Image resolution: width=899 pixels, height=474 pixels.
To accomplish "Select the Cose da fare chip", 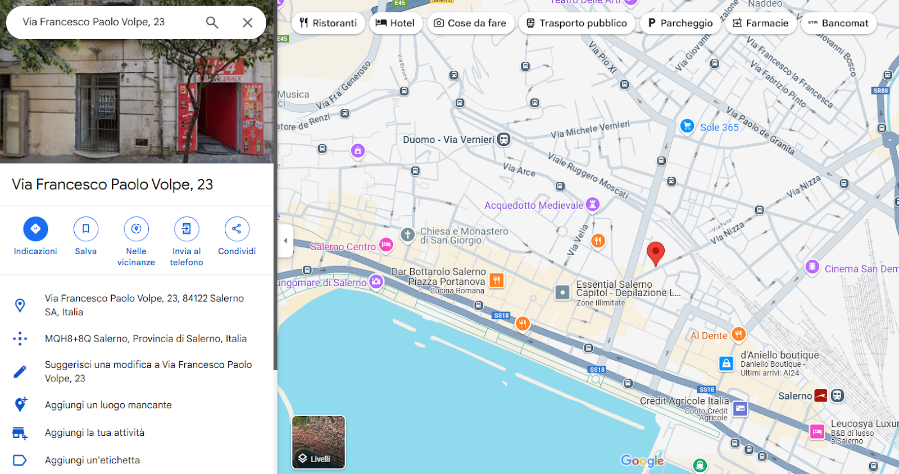I will point(470,23).
